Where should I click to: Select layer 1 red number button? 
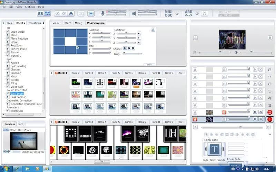(x=270, y=119)
